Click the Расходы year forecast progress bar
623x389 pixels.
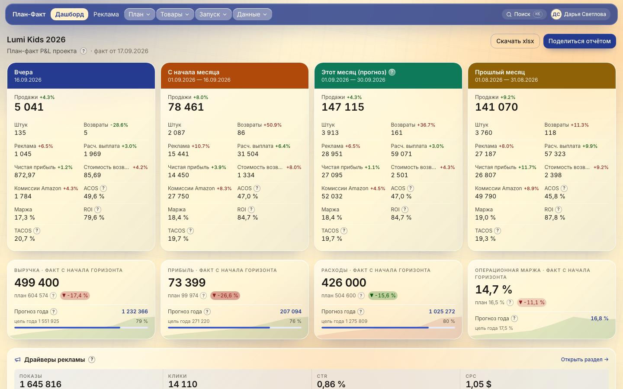(389, 328)
